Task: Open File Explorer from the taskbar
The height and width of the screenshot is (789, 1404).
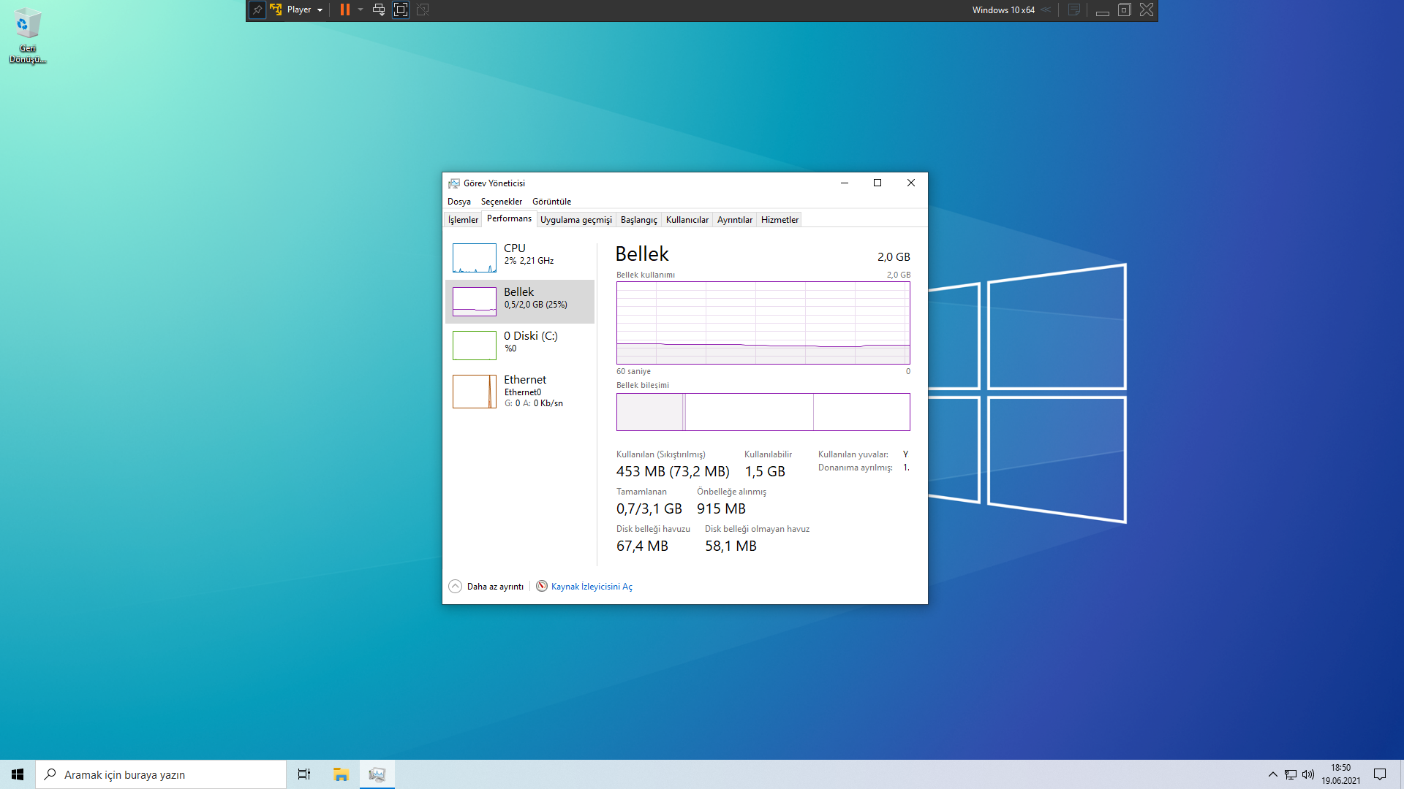Action: [341, 774]
